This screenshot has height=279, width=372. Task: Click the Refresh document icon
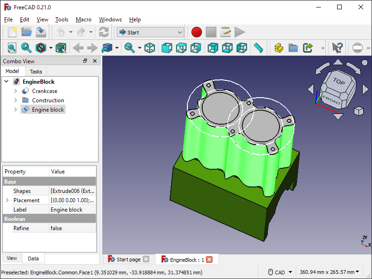pyautogui.click(x=103, y=32)
